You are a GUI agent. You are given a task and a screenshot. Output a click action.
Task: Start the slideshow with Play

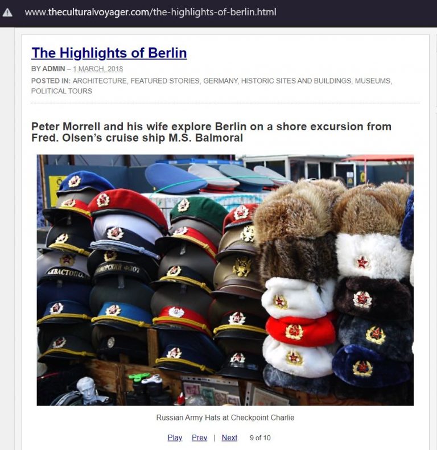point(175,437)
